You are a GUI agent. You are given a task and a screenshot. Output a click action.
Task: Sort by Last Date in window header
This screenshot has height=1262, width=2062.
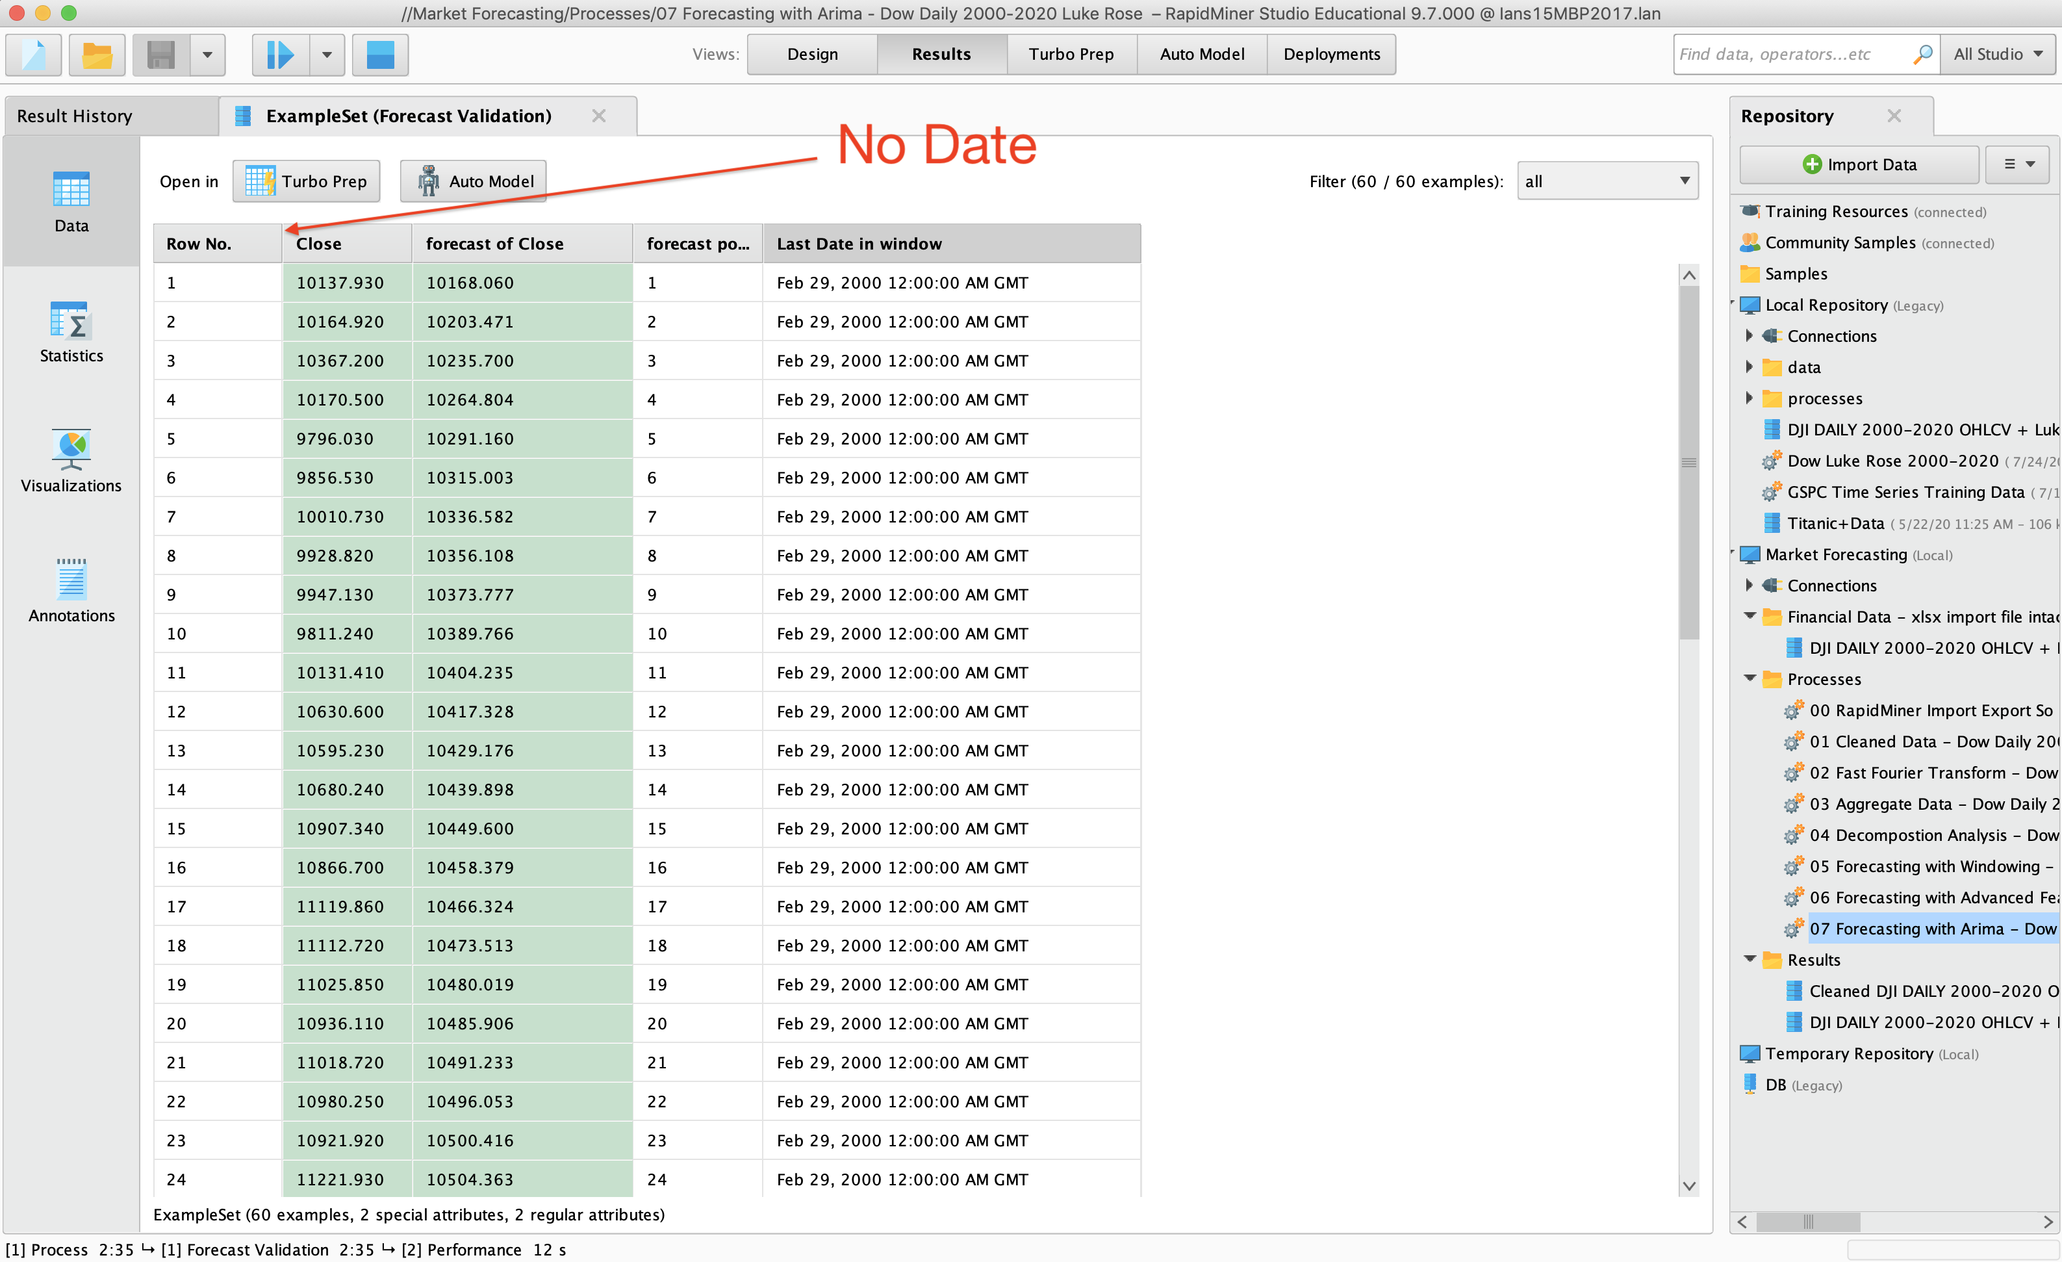coord(952,244)
